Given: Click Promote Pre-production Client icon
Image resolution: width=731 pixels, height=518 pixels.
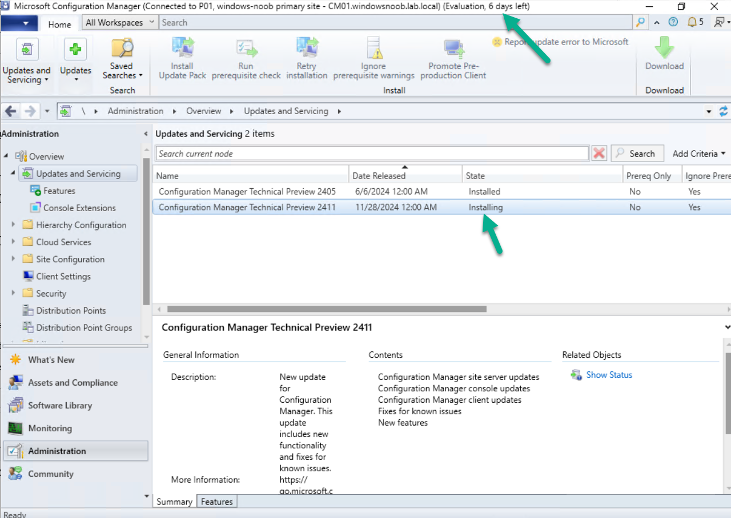Looking at the screenshot, I should tap(453, 50).
